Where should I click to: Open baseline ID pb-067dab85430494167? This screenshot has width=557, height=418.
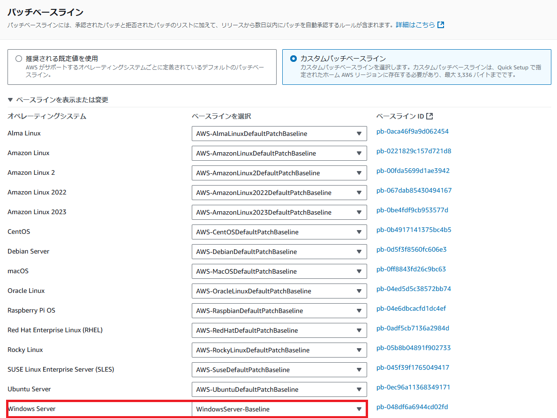(414, 190)
